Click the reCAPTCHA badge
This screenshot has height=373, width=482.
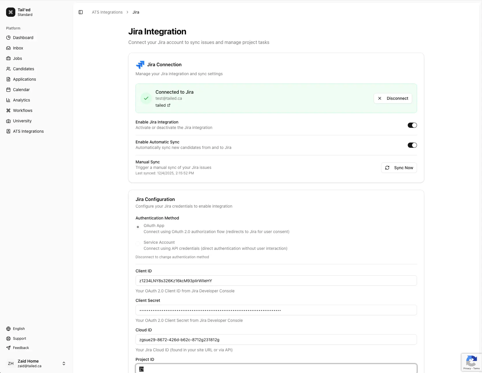pyautogui.click(x=472, y=362)
